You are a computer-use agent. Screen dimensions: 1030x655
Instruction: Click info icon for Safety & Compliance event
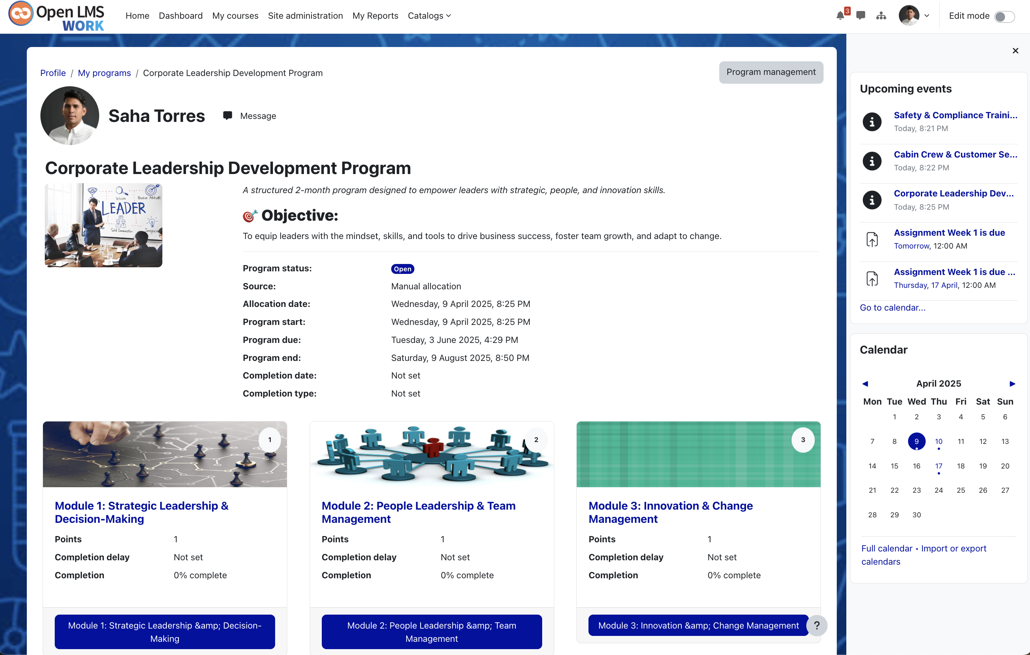coord(872,122)
